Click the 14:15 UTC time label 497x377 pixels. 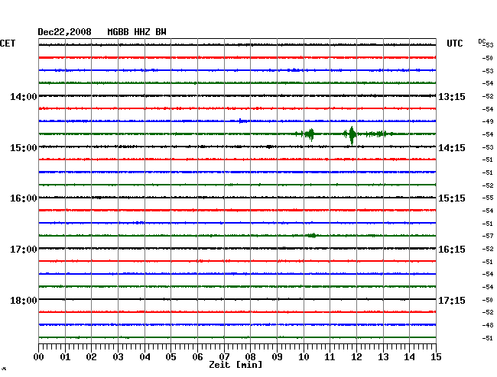[452, 148]
